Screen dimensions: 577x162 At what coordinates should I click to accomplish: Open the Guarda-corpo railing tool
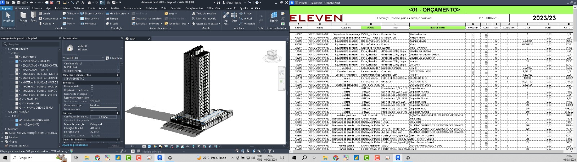[x=116, y=13]
